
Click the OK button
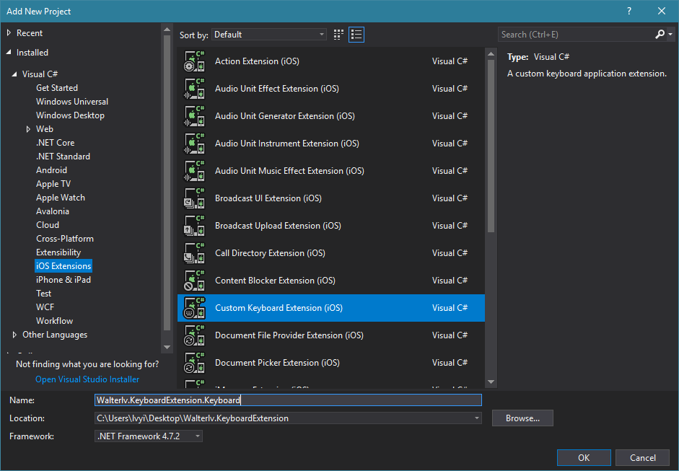[584, 457]
